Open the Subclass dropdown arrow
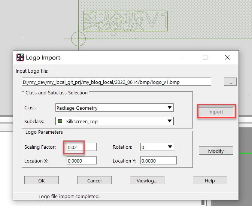The image size is (252, 206). 170,121
